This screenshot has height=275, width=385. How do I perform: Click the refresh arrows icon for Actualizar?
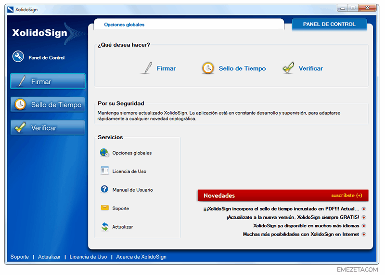(x=105, y=226)
